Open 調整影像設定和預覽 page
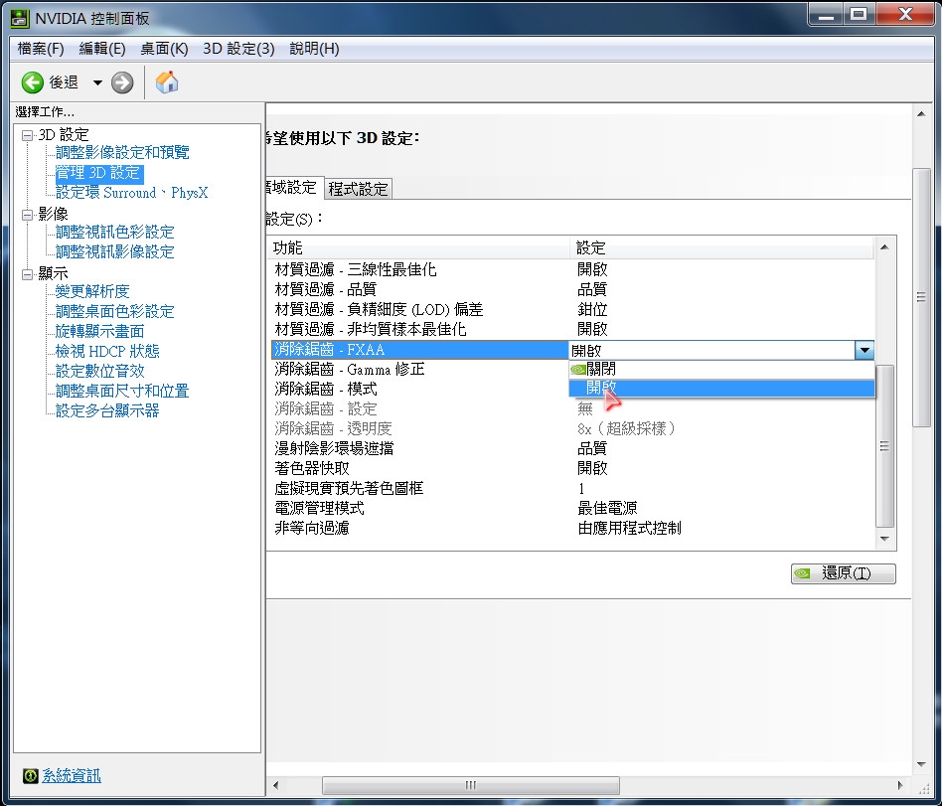This screenshot has width=942, height=806. pos(122,153)
